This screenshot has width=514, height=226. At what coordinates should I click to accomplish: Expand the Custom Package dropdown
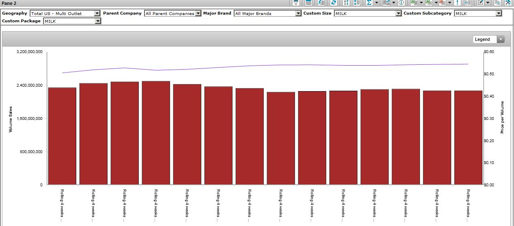pyautogui.click(x=98, y=21)
